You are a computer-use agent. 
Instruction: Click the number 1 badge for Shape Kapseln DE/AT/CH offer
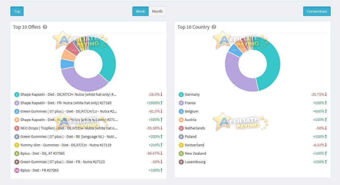click(x=17, y=95)
